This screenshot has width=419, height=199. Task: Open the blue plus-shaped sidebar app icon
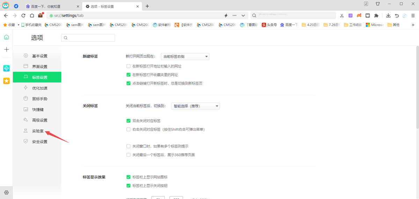pyautogui.click(x=6, y=69)
